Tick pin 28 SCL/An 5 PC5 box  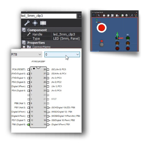pos(48,69)
